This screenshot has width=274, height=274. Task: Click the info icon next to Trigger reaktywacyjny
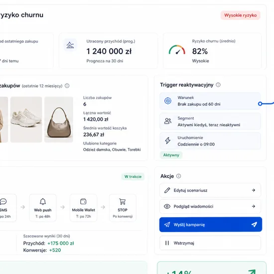click(x=218, y=85)
